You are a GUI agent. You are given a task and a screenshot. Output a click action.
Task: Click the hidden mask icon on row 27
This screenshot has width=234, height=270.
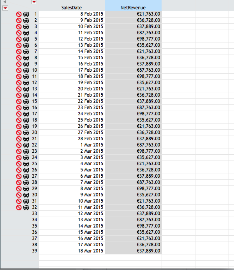coord(26,176)
